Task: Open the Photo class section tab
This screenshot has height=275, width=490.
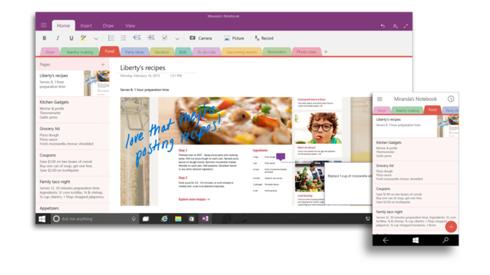Action: [x=307, y=52]
